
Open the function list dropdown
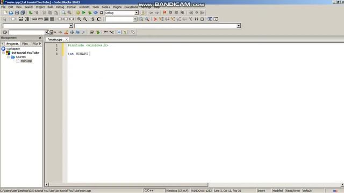(x=239, y=26)
